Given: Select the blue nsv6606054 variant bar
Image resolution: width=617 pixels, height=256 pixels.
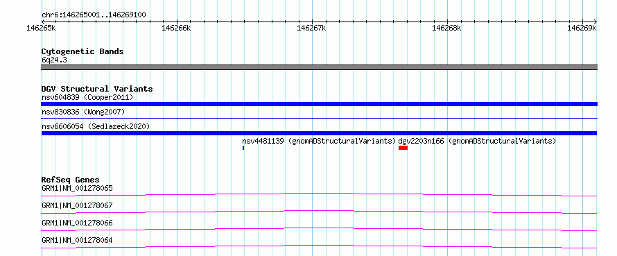Looking at the screenshot, I should coord(319,133).
